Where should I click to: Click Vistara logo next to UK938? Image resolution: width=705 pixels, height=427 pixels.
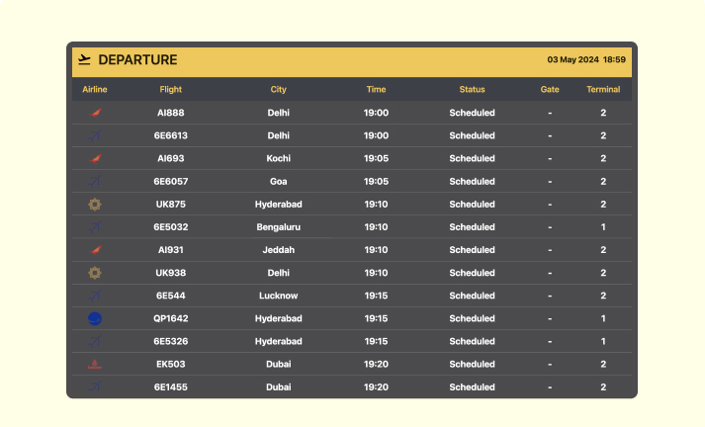pos(95,273)
